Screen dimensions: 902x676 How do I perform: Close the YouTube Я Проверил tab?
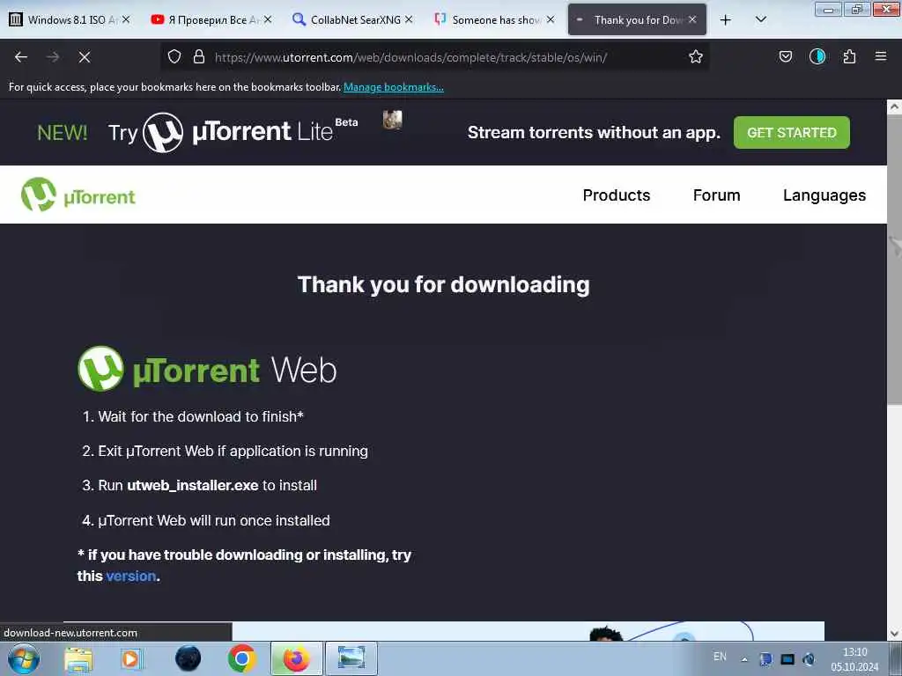click(268, 19)
